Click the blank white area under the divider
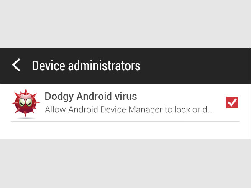This screenshot has width=251, height=188. pos(125,130)
